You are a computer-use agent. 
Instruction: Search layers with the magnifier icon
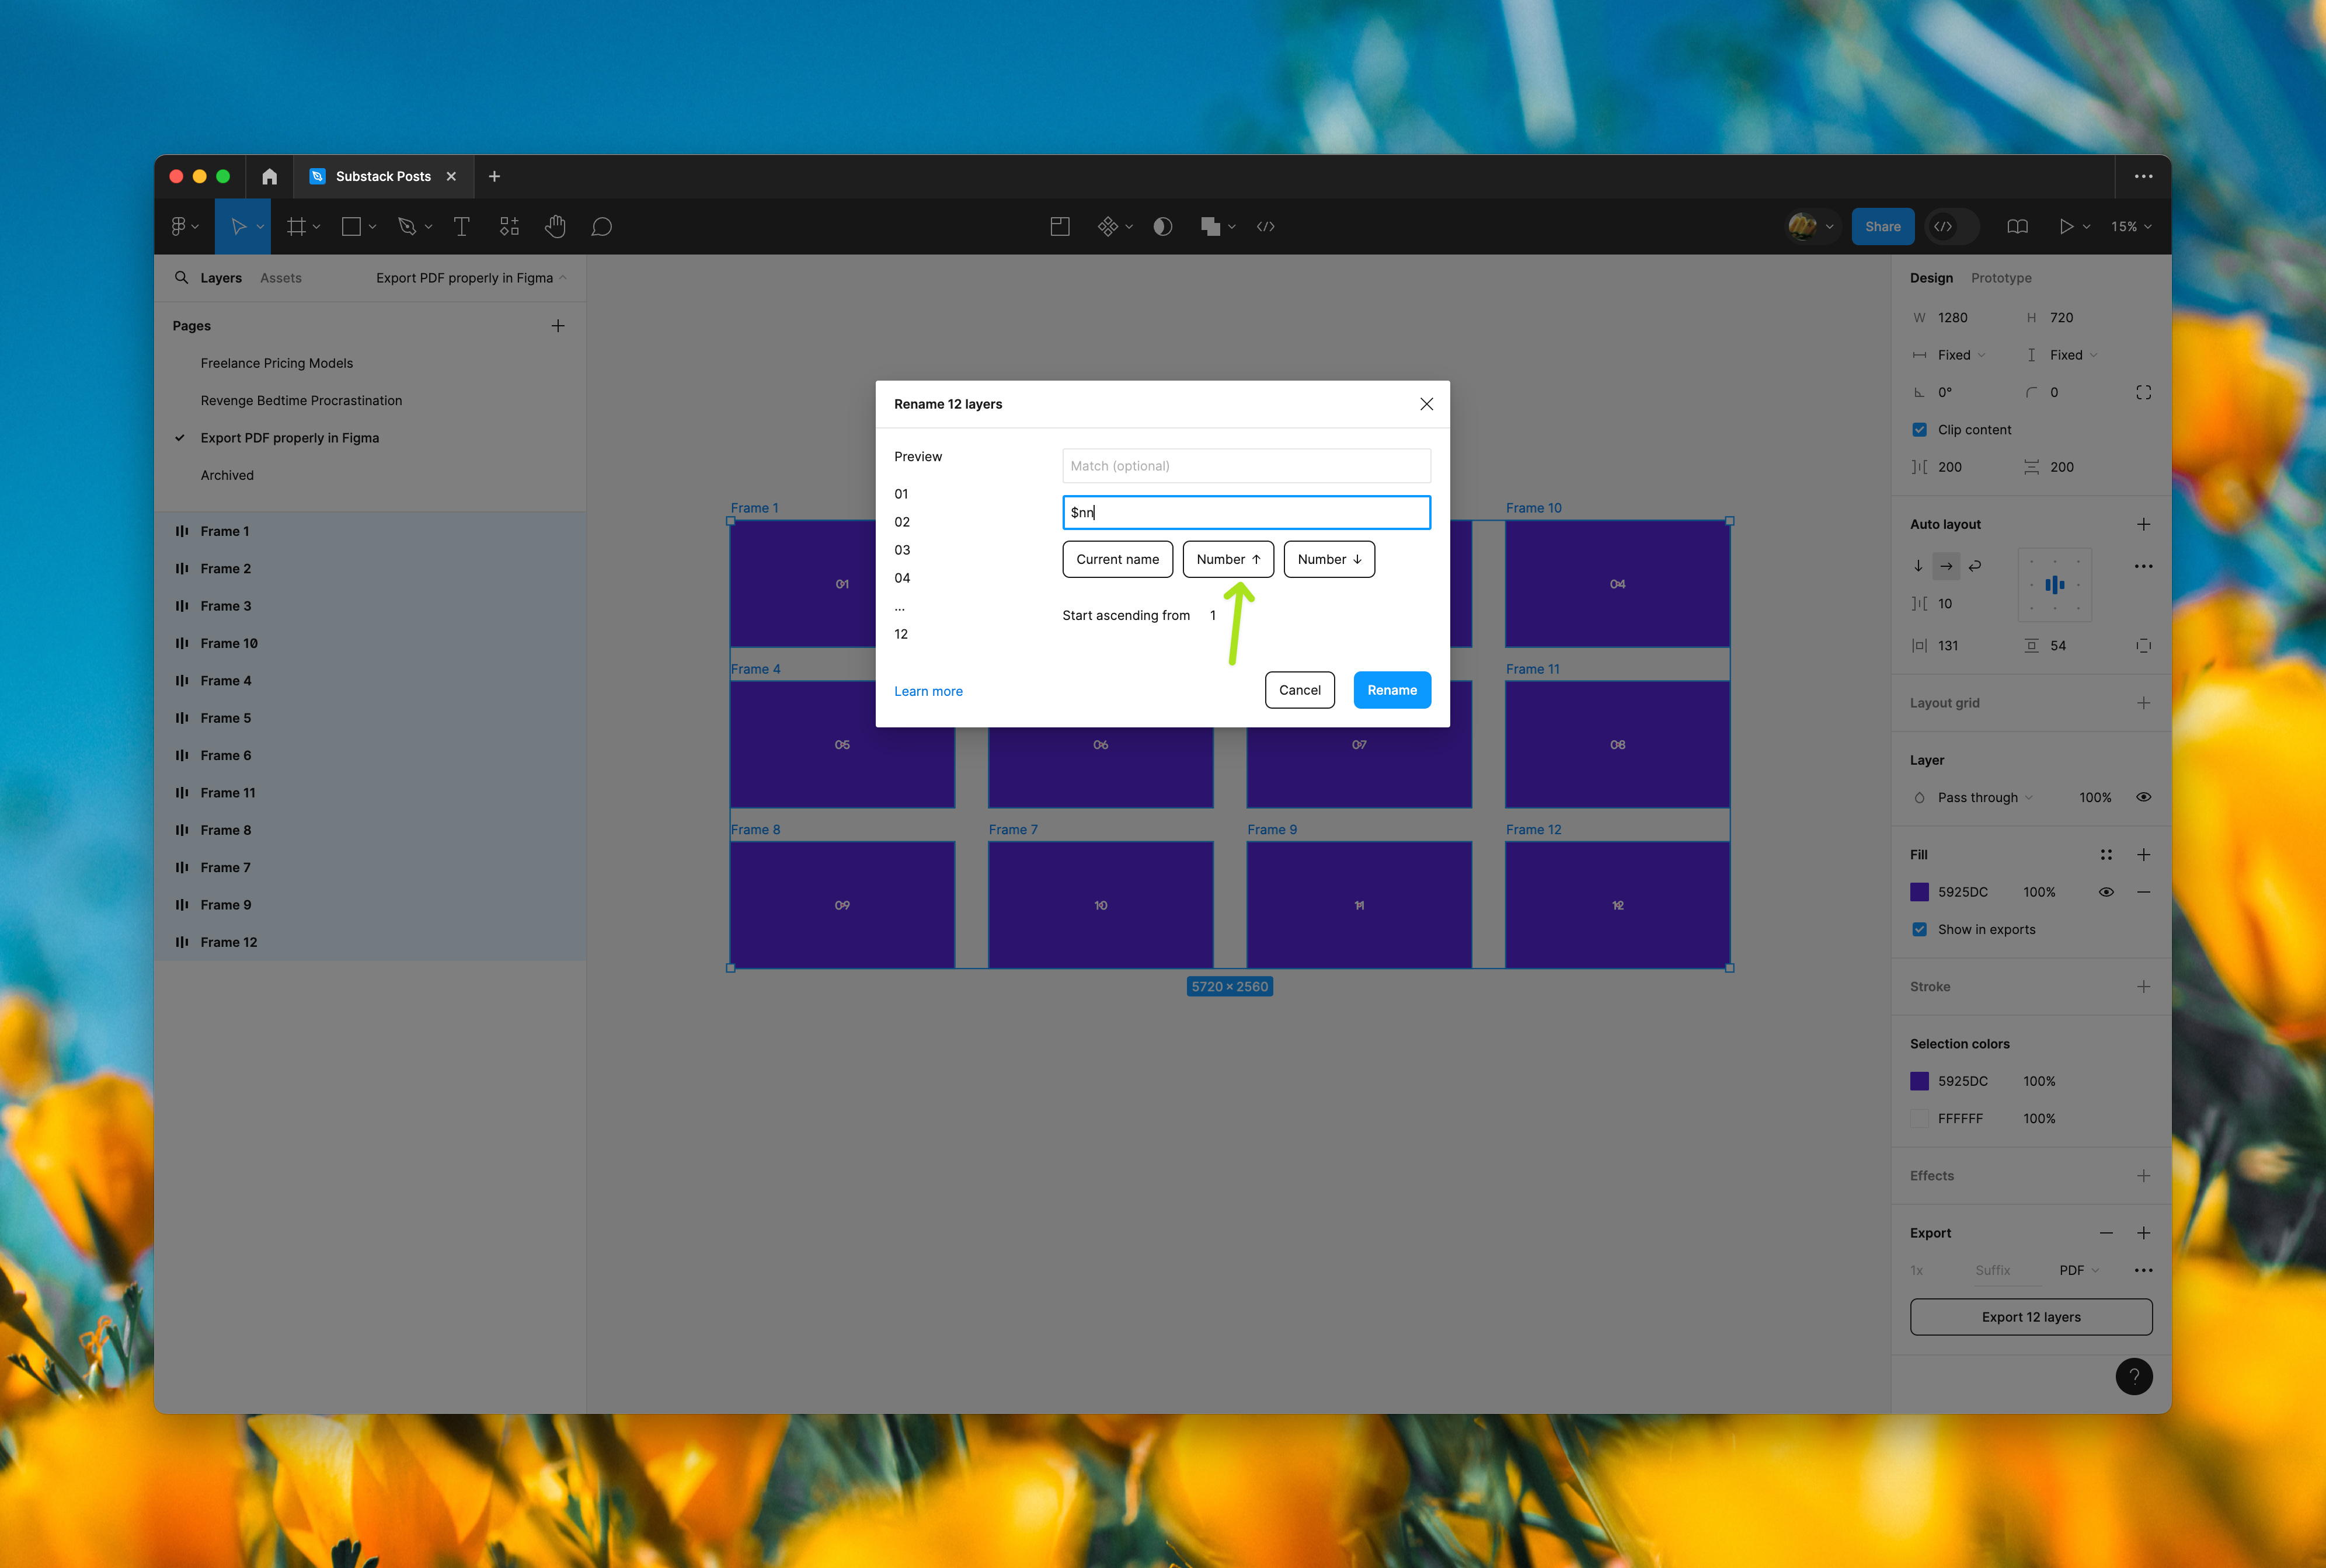pos(181,278)
